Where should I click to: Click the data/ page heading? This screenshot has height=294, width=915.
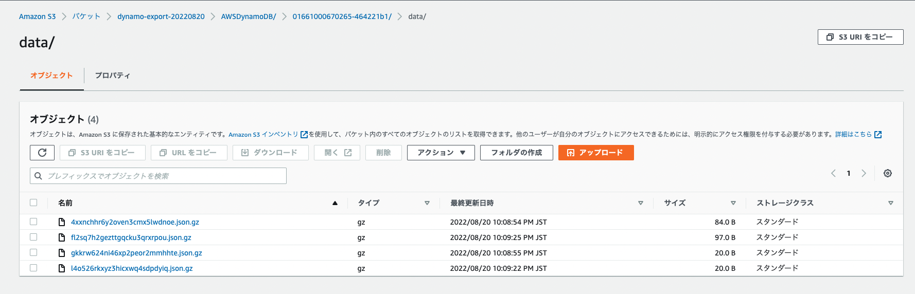[x=37, y=42]
